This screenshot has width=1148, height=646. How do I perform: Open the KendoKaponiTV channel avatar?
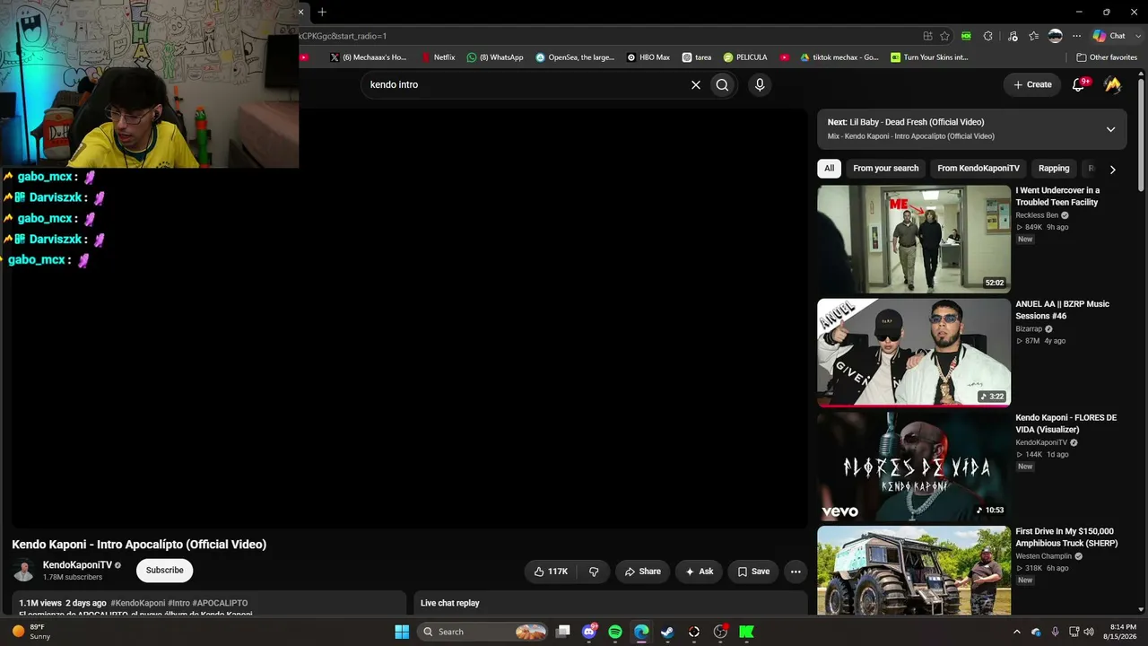click(x=24, y=571)
